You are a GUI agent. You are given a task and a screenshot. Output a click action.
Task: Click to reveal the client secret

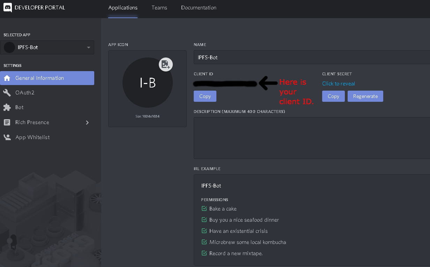[x=339, y=84]
